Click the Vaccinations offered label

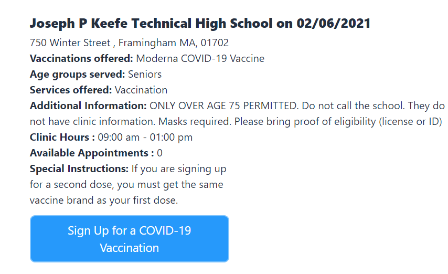click(x=81, y=59)
